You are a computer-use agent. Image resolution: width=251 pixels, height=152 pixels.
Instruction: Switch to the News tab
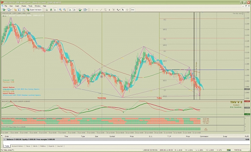coord(28,146)
